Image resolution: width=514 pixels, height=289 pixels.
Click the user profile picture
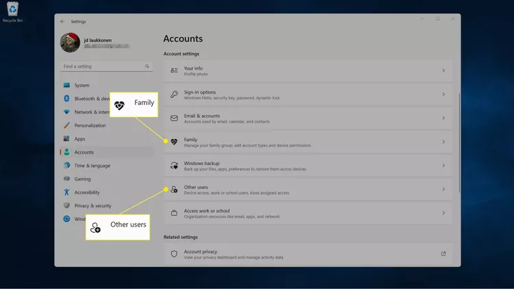70,42
